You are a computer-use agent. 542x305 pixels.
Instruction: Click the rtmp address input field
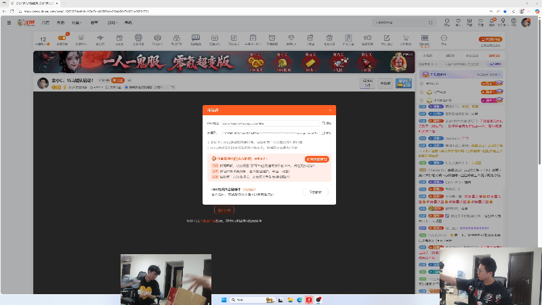click(270, 123)
